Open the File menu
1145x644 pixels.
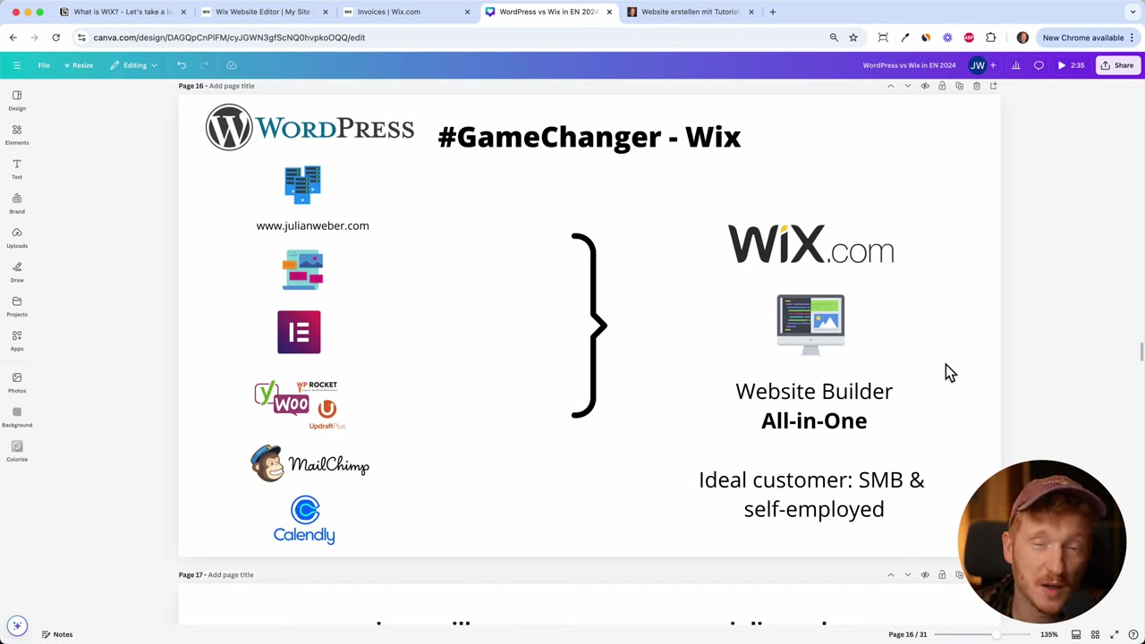(44, 65)
